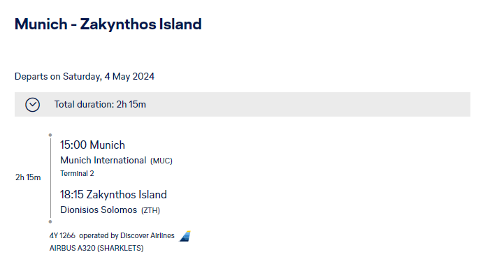Click Dionisios Solomos airport name
Screen dimensions: 483x257
[99, 210]
